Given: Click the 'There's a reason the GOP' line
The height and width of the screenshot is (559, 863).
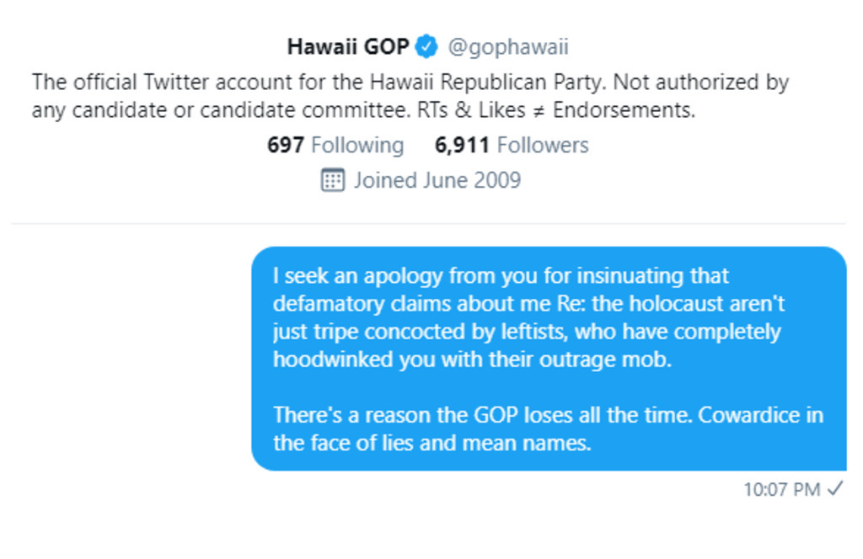Looking at the screenshot, I should (x=548, y=415).
